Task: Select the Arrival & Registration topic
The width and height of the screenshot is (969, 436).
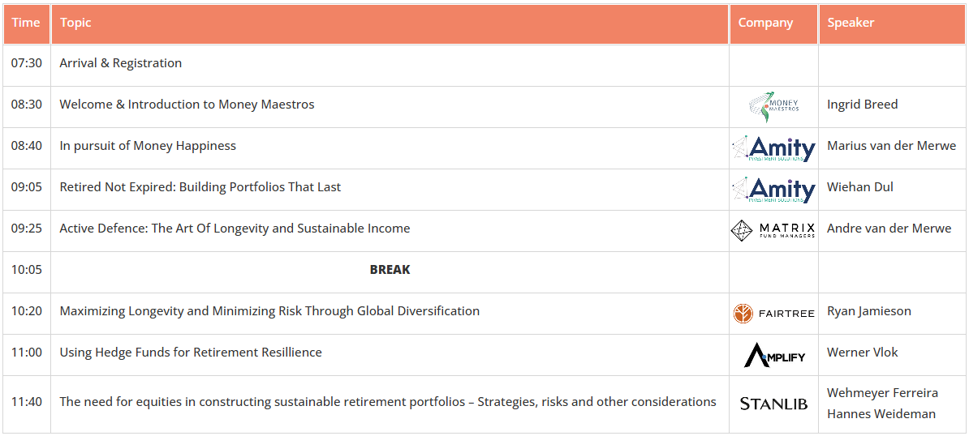Action: coord(120,63)
